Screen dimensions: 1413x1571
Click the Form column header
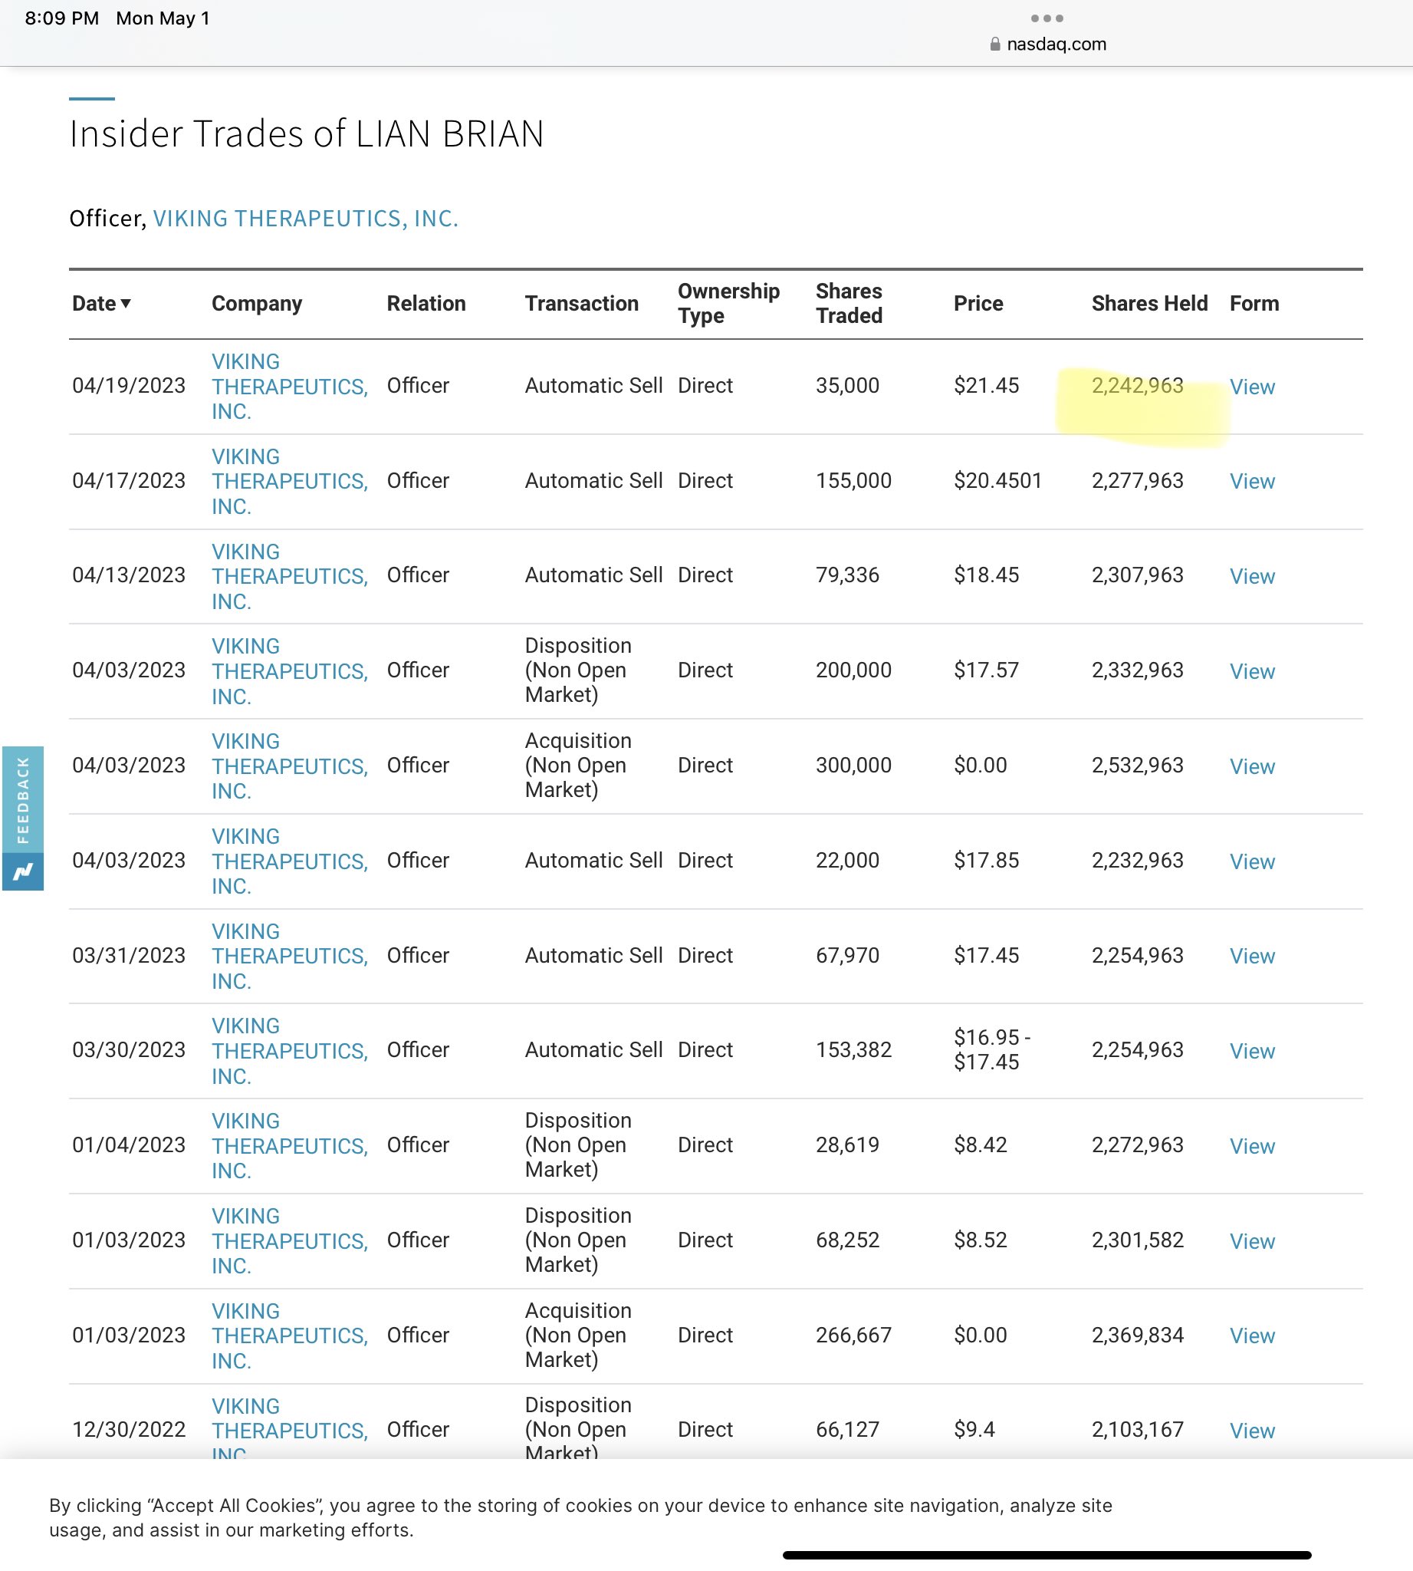coord(1254,303)
